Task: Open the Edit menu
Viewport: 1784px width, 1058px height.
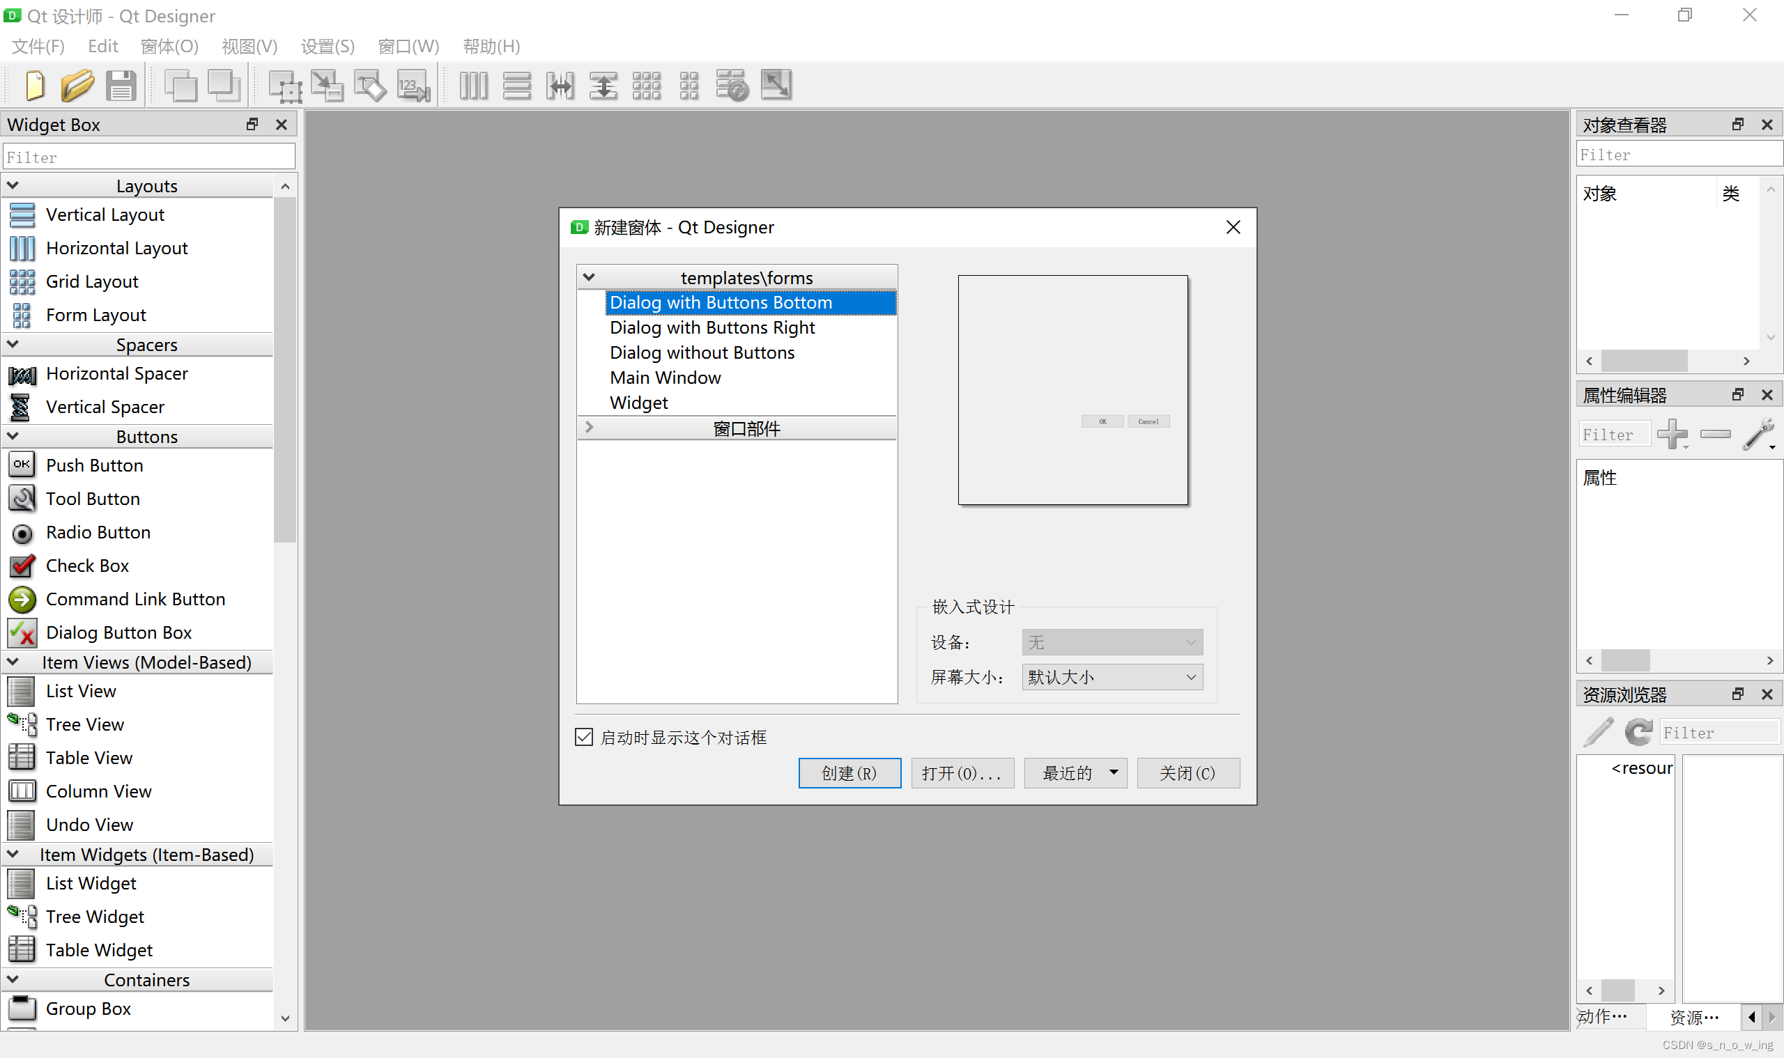Action: 102,47
